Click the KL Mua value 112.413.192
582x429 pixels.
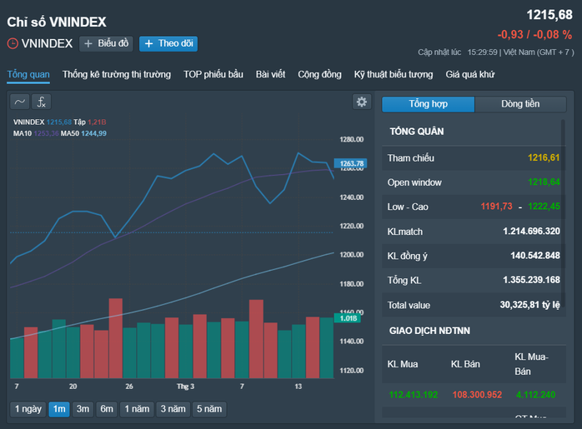[x=414, y=395]
